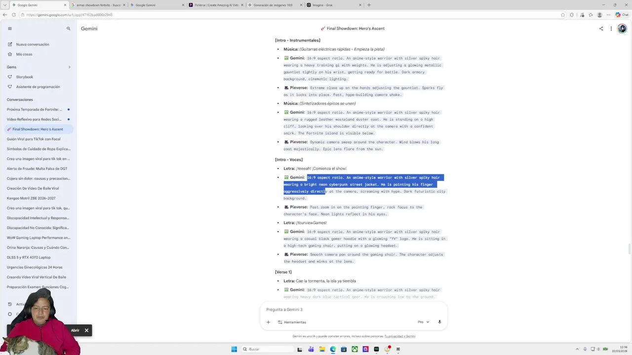Screen dimensions: 632x355
Task: Start a Nueva conversación
Action: point(33,44)
